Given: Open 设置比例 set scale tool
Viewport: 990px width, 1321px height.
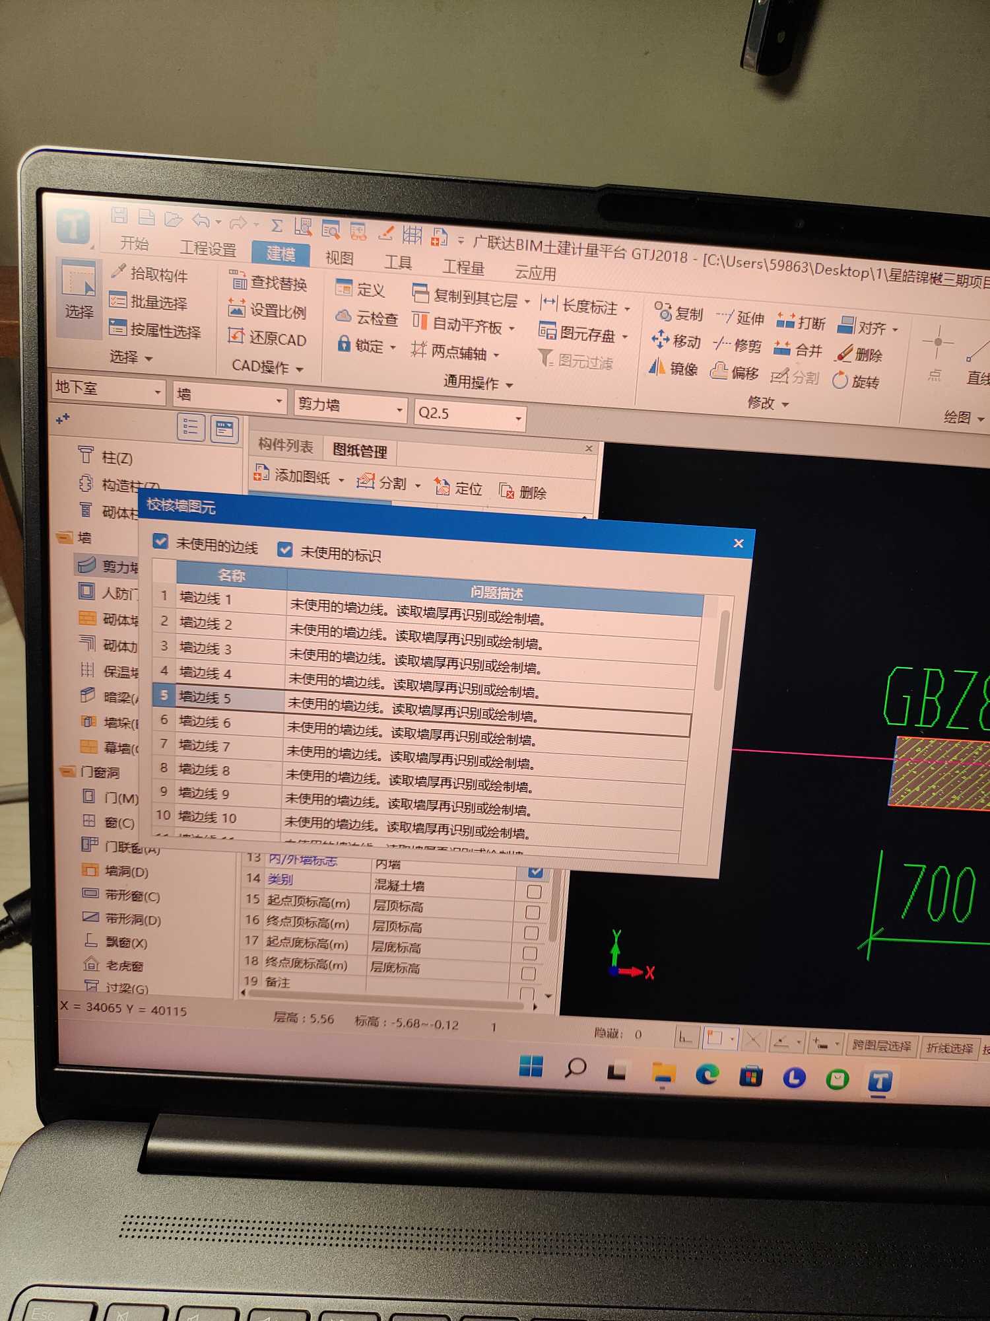Looking at the screenshot, I should tap(267, 310).
